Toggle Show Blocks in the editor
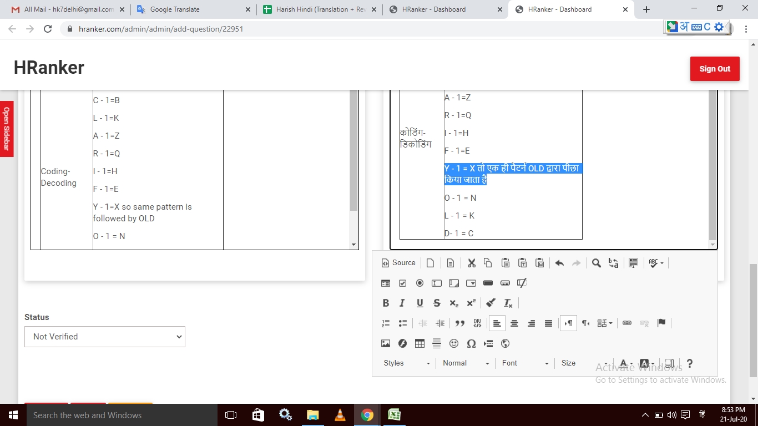758x426 pixels. click(670, 363)
